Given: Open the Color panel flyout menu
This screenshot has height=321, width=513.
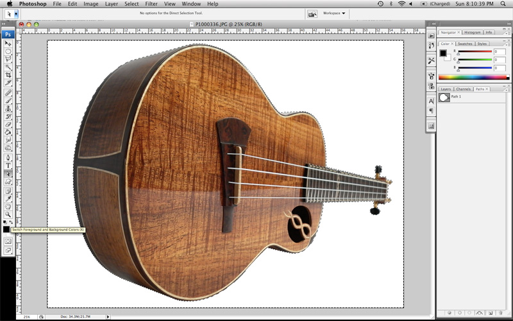Looking at the screenshot, I should tap(509, 44).
